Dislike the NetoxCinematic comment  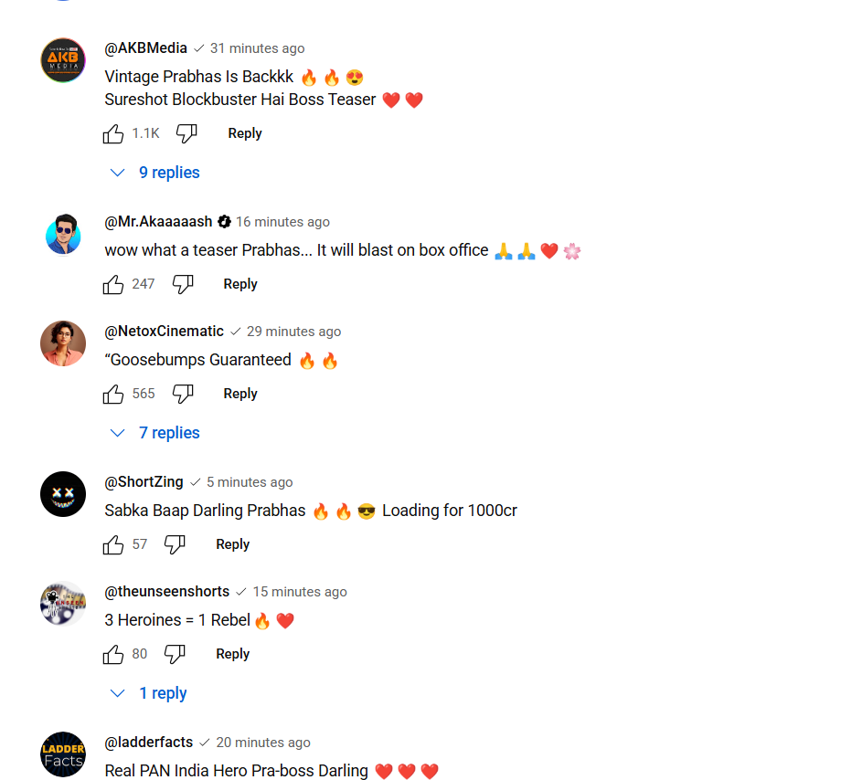(183, 394)
